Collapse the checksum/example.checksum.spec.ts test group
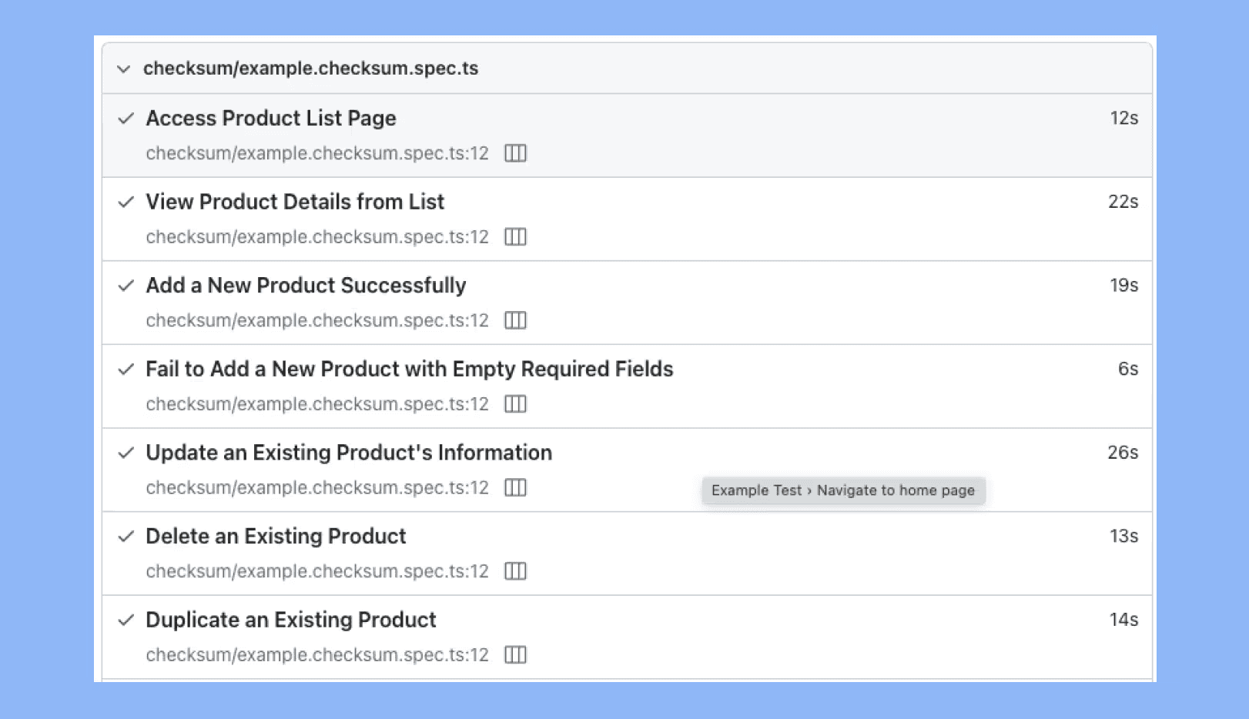 (124, 69)
